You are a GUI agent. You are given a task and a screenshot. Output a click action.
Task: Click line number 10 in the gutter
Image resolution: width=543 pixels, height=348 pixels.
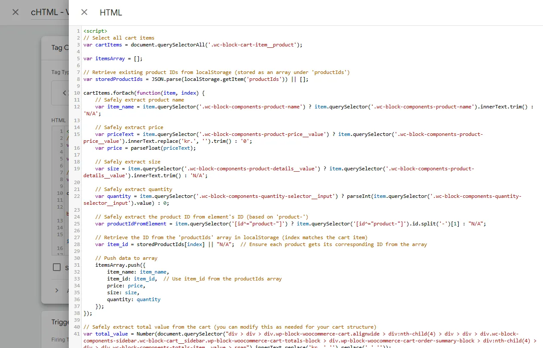click(x=77, y=93)
